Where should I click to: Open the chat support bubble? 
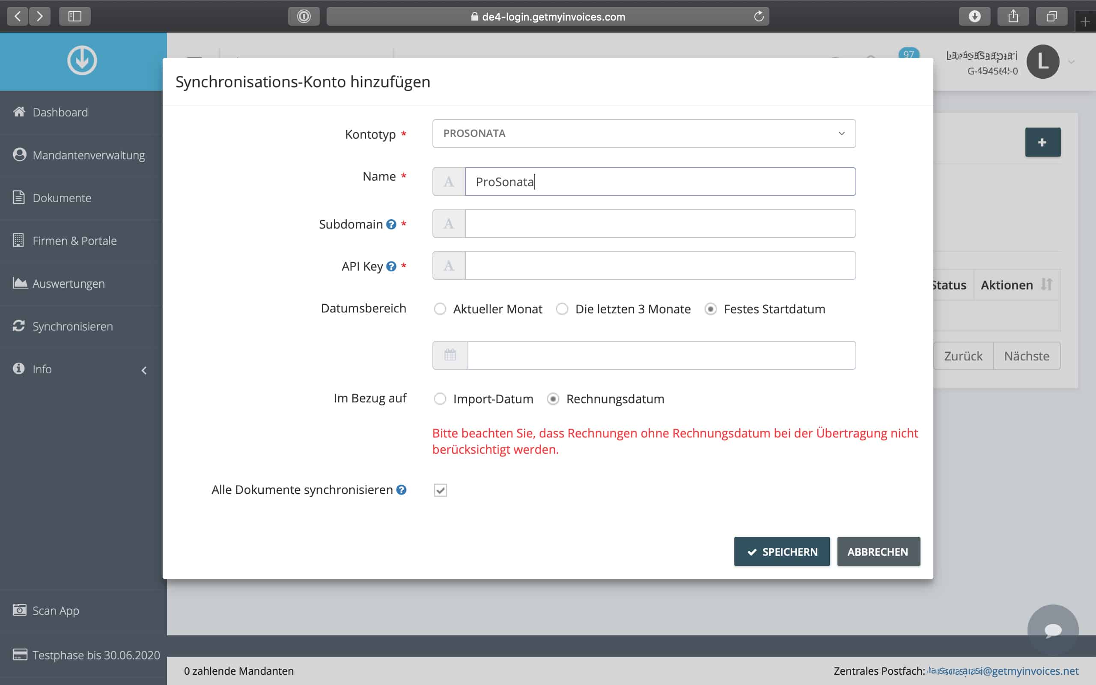(x=1053, y=630)
